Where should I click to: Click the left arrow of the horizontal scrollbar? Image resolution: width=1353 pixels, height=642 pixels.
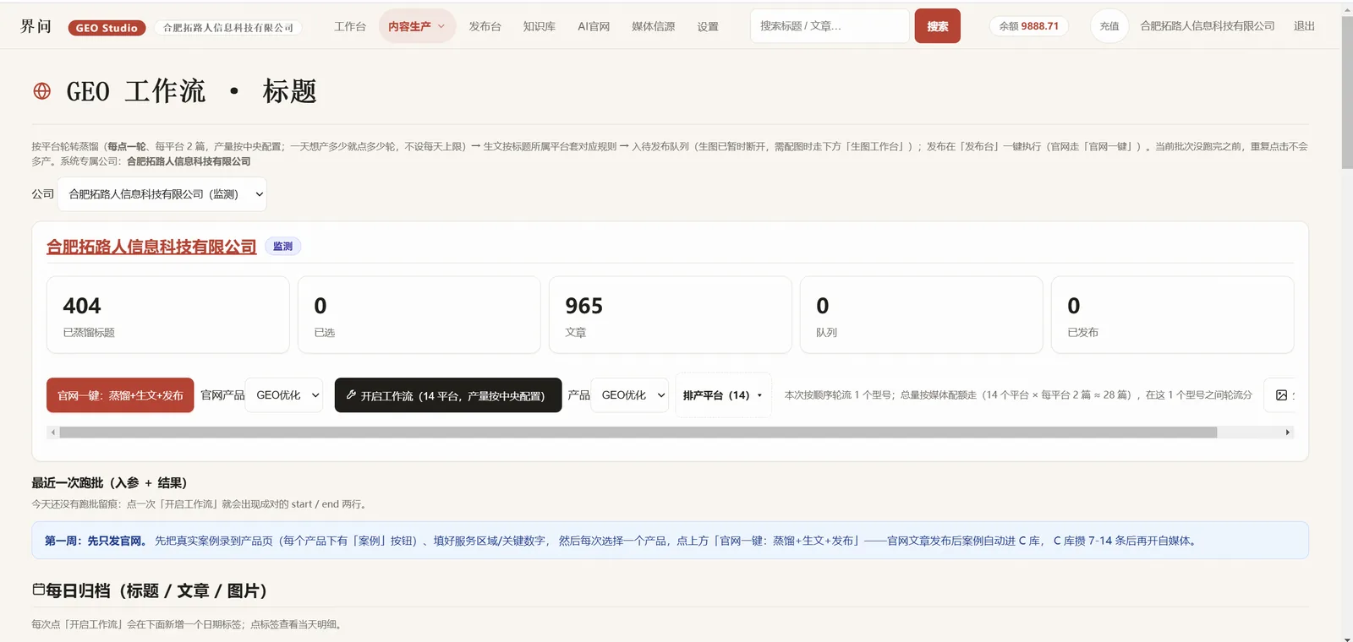click(x=53, y=433)
